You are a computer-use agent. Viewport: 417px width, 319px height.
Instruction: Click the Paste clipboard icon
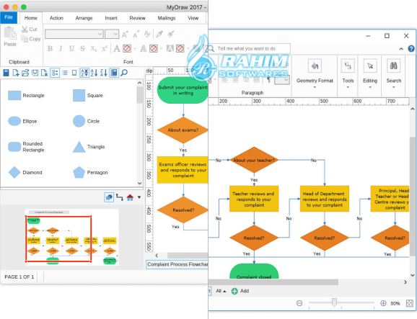[10, 34]
